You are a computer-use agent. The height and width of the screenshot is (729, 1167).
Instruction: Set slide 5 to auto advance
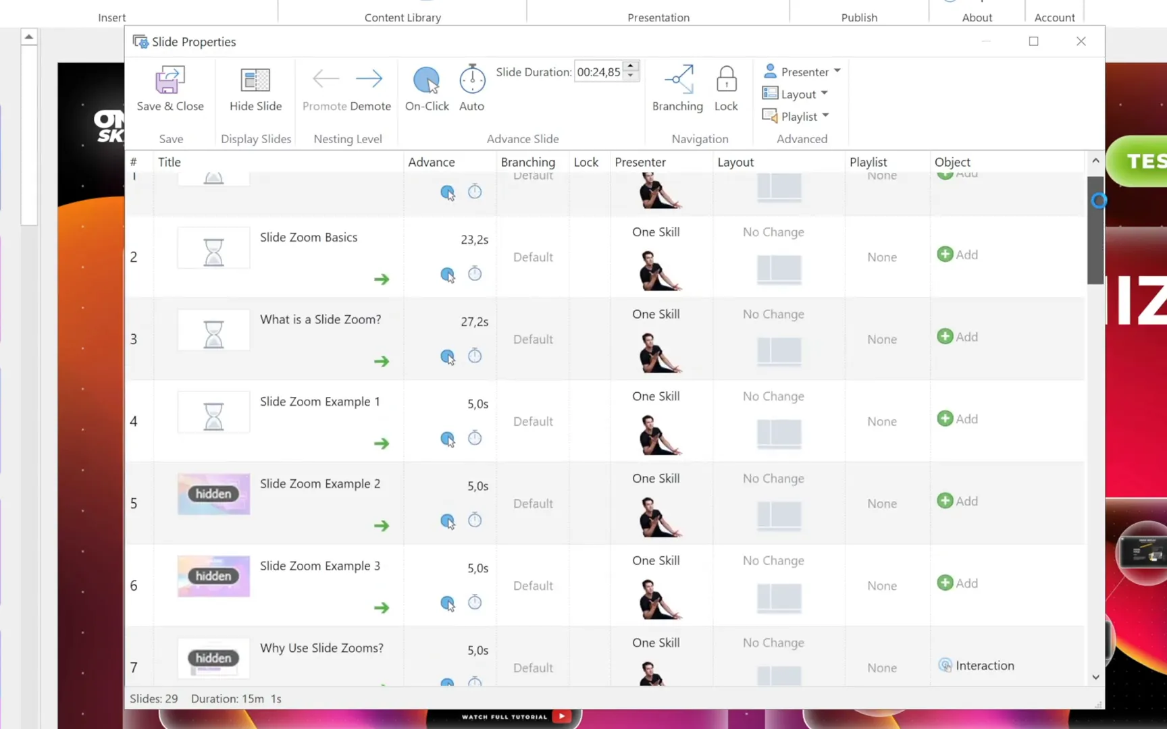click(x=475, y=520)
